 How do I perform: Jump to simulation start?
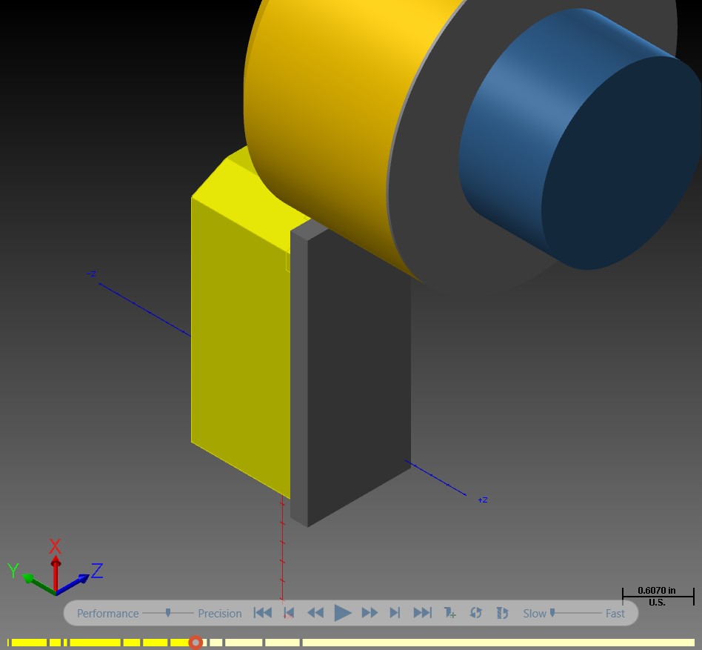tap(263, 613)
